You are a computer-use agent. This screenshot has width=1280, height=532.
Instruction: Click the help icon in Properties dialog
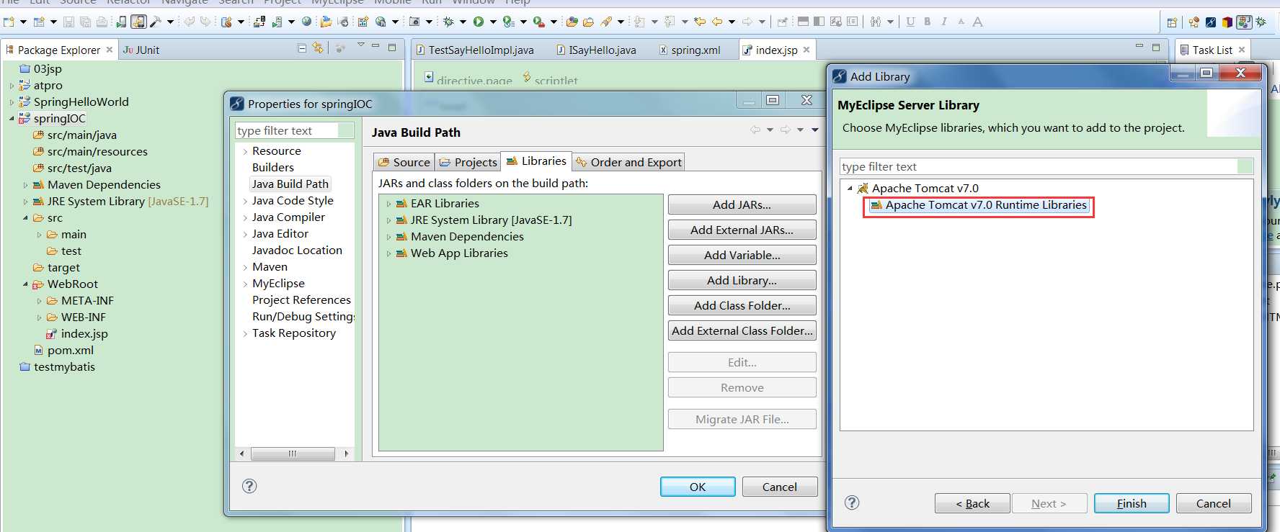tap(249, 486)
